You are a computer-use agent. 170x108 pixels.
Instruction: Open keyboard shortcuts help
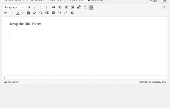click(x=72, y=13)
